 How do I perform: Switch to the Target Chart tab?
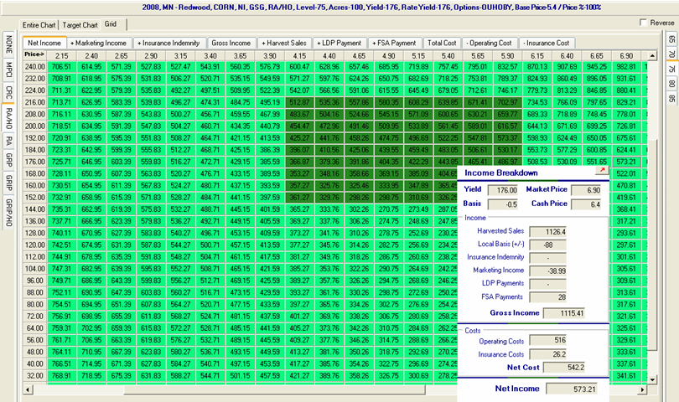[x=80, y=25]
